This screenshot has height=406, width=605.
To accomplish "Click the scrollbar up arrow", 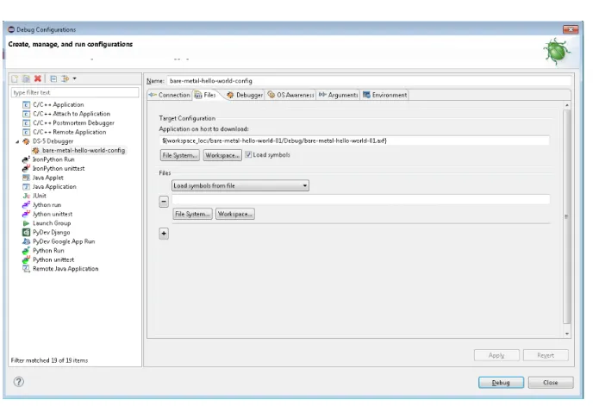I will pos(567,105).
